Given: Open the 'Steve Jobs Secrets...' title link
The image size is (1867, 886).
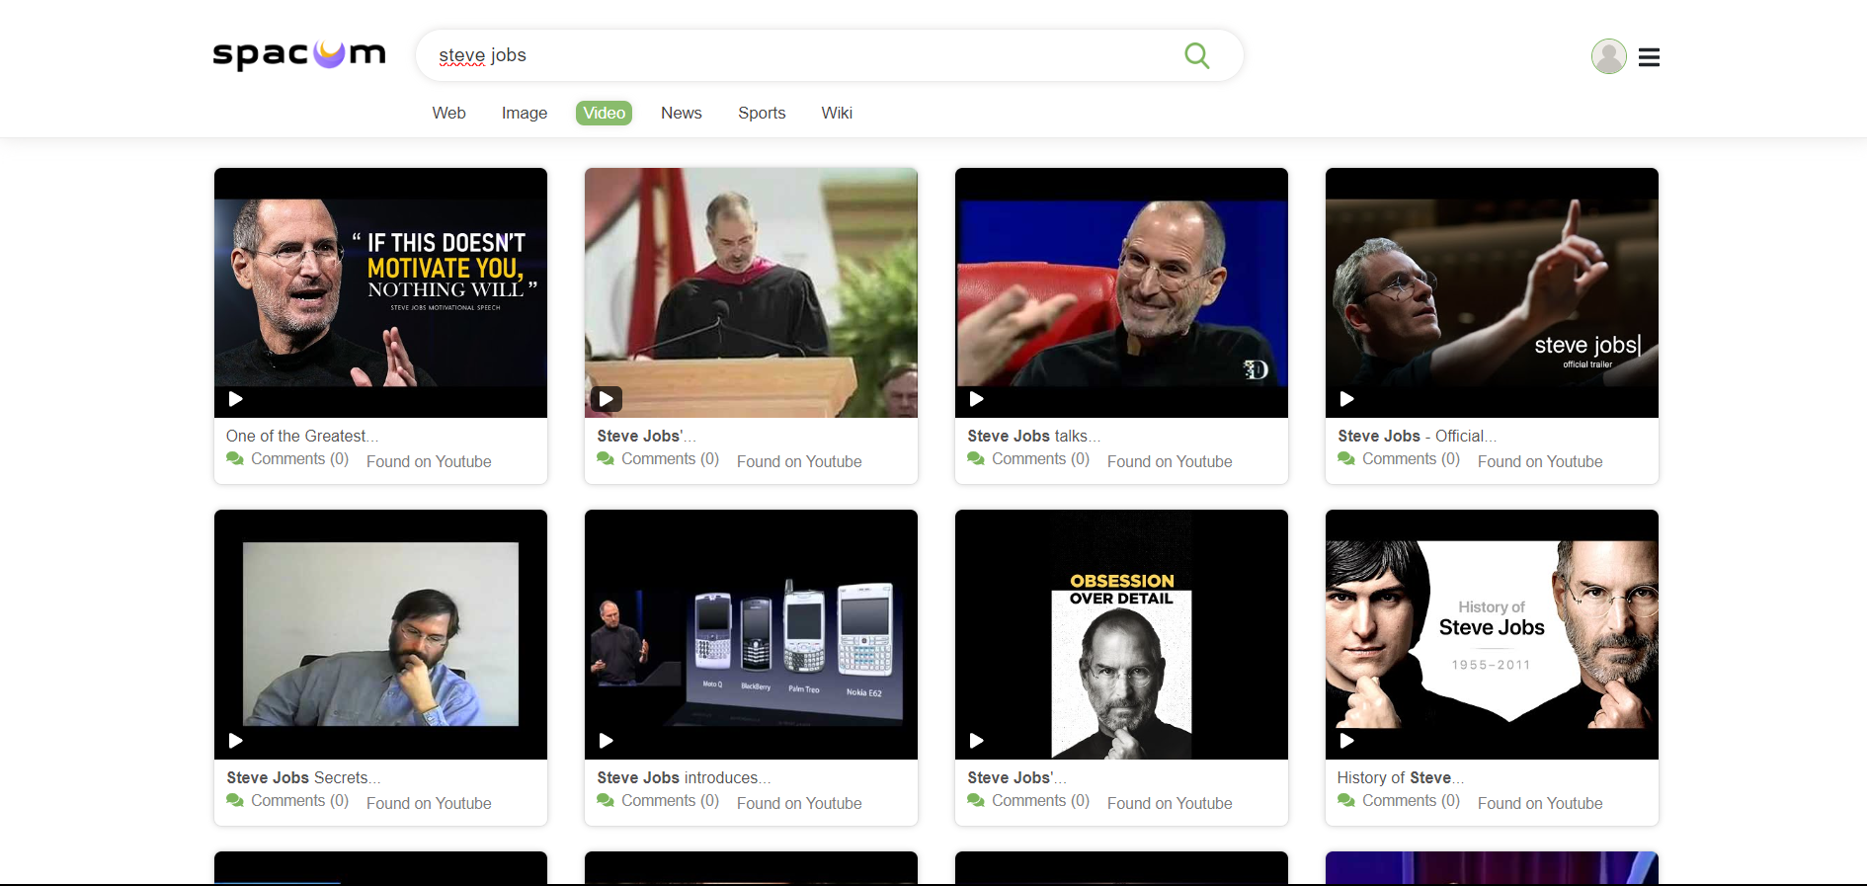Looking at the screenshot, I should (x=303, y=777).
